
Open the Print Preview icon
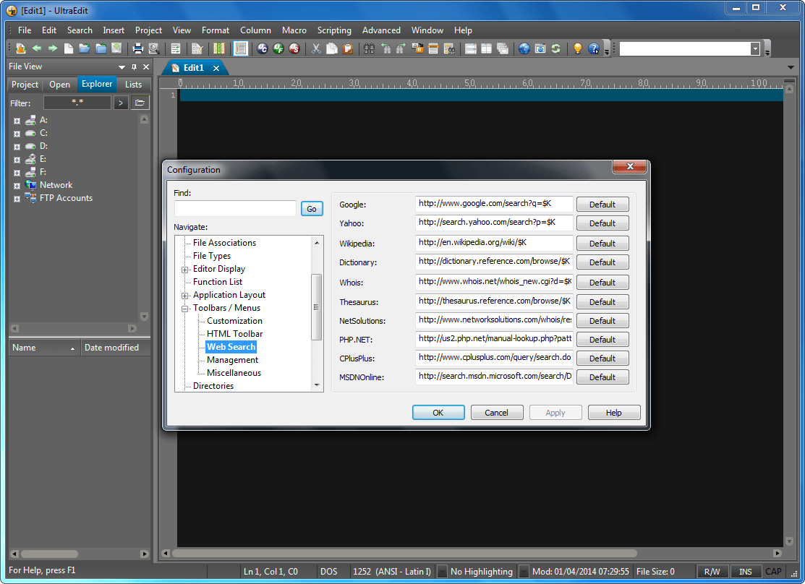[x=153, y=48]
